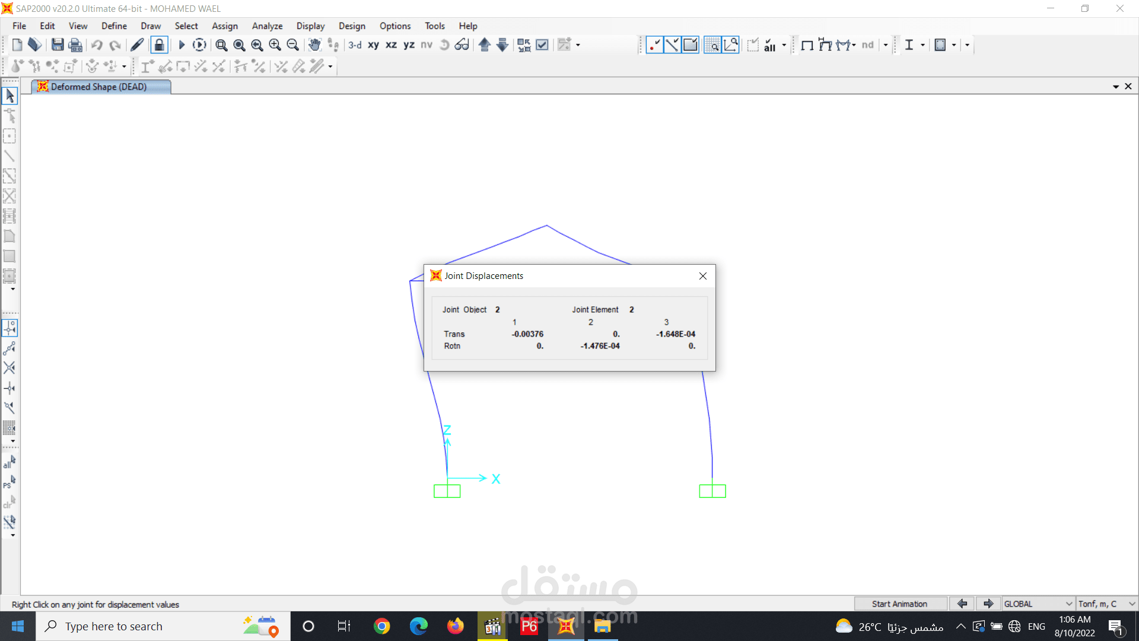The width and height of the screenshot is (1139, 641).
Task: Click the right arrow next step button
Action: click(988, 604)
